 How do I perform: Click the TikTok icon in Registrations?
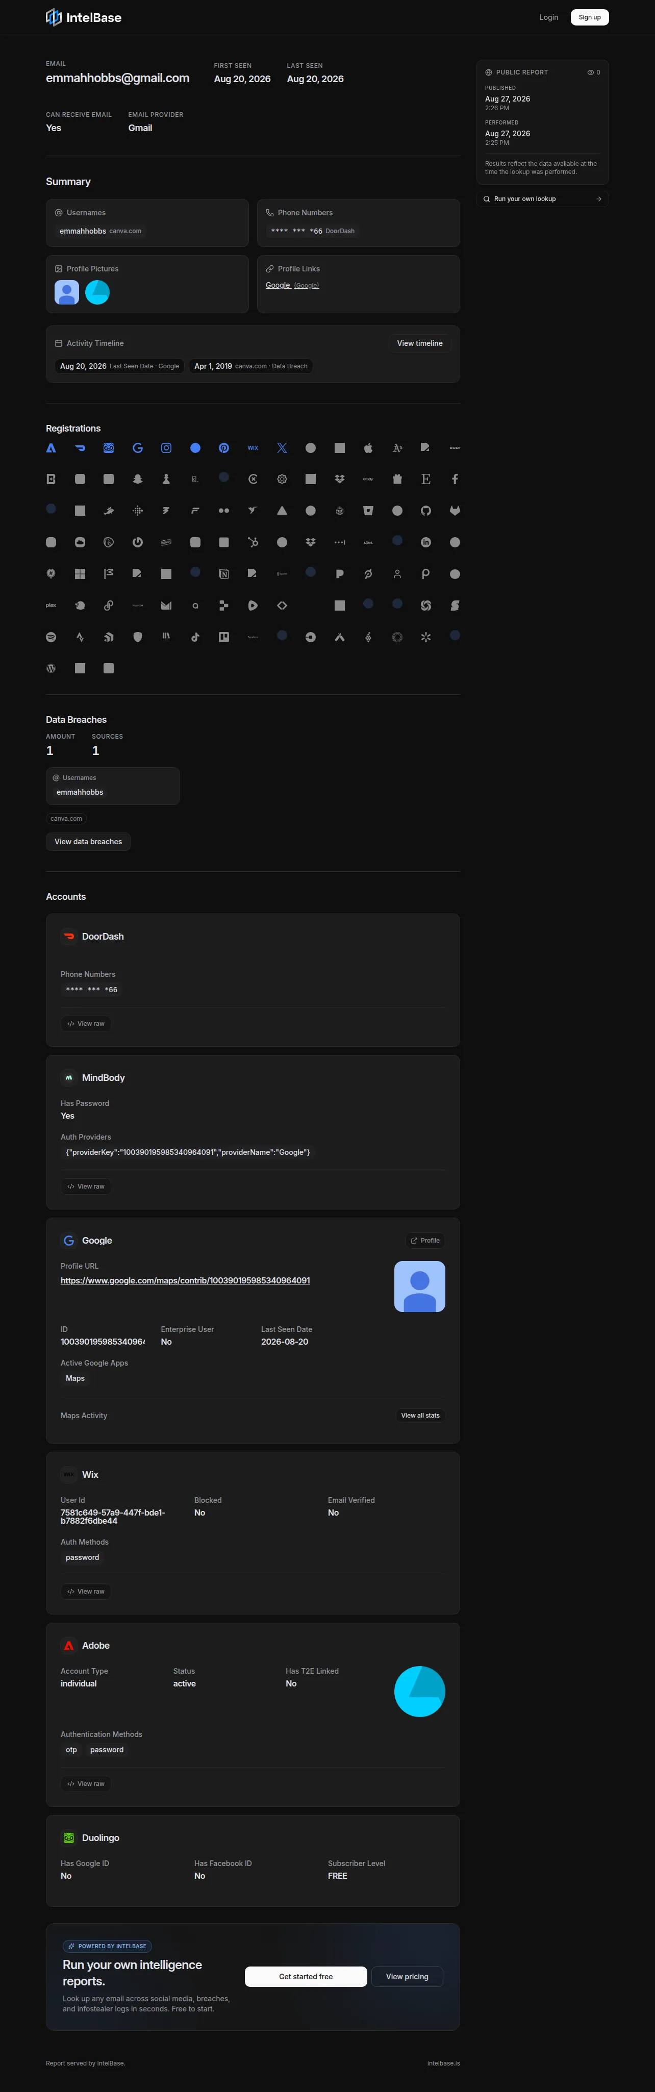(x=195, y=638)
